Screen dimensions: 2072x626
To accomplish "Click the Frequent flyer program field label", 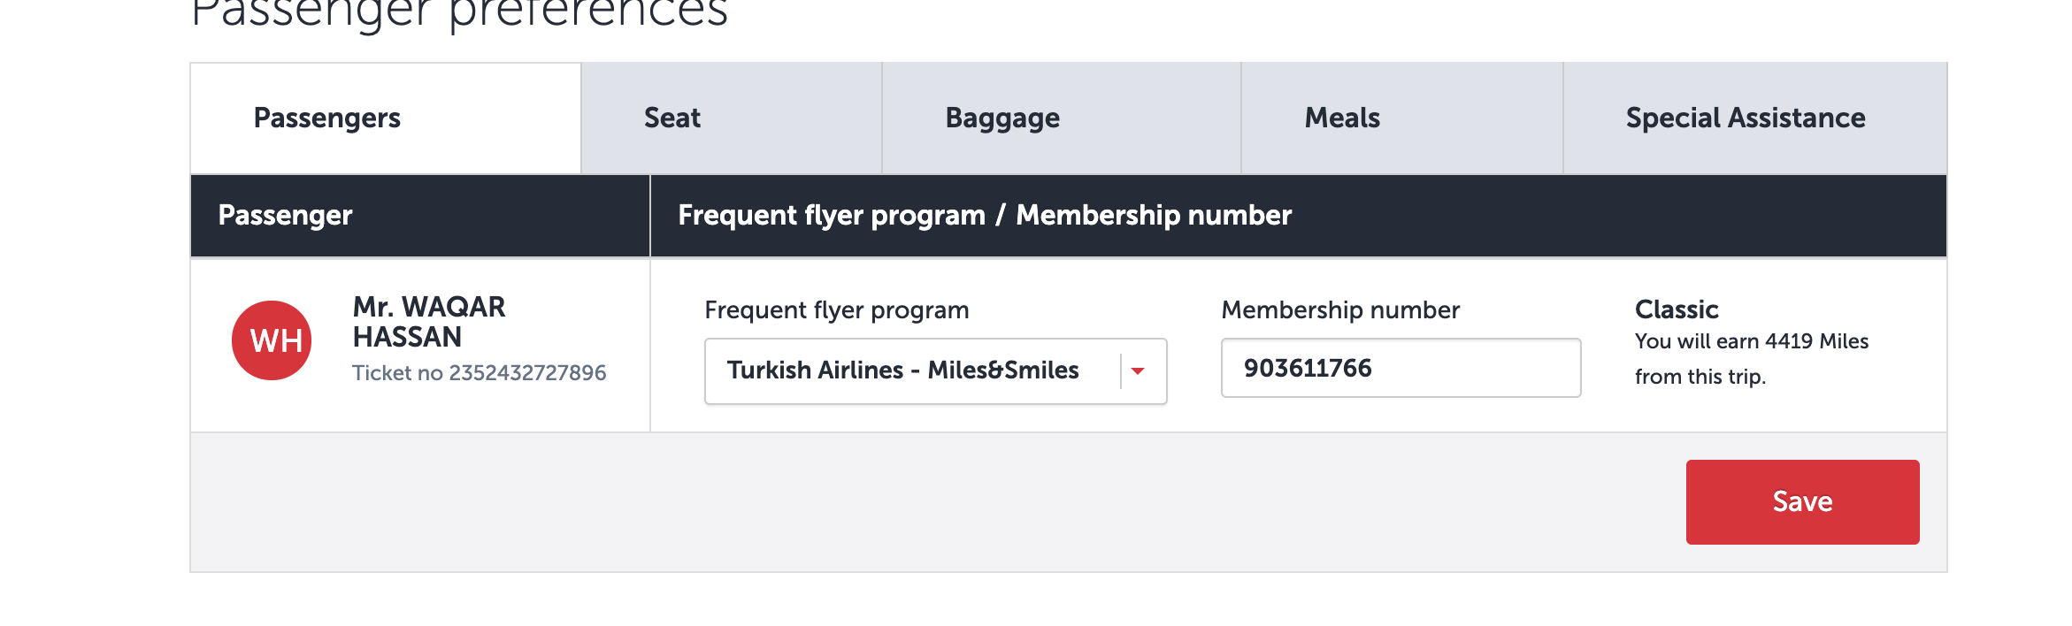I will pyautogui.click(x=837, y=310).
